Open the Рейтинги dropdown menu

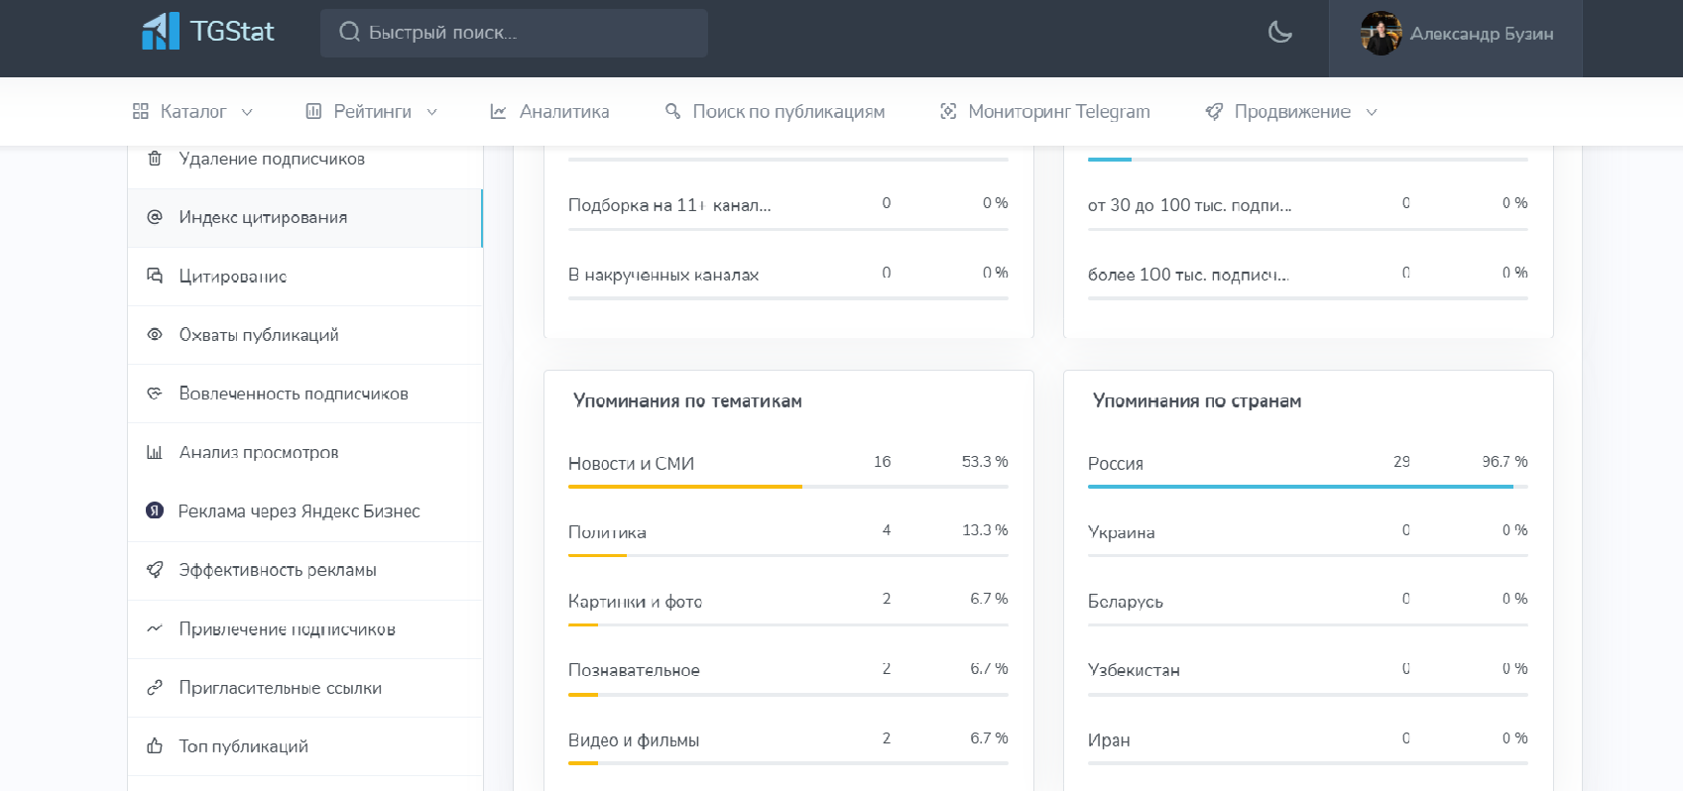click(372, 112)
